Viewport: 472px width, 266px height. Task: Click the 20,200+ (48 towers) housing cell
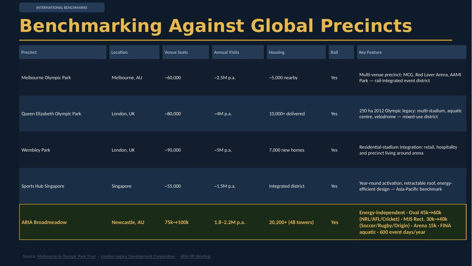(291, 222)
